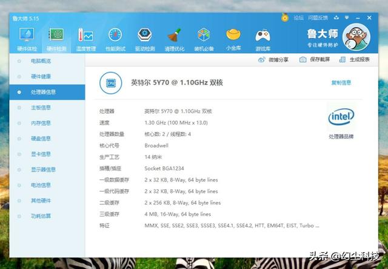Screen dimensions: 388x269
Task: Click the 14 纳米 process value
Action: pyautogui.click(x=153, y=157)
